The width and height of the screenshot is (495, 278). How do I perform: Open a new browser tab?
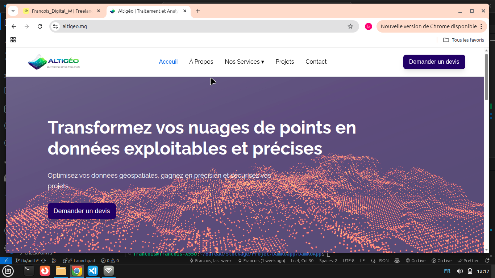tap(198, 11)
